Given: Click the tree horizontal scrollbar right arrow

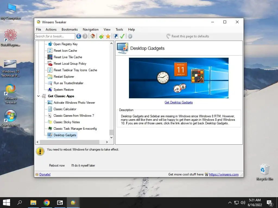Looking at the screenshot, I should [x=107, y=142].
